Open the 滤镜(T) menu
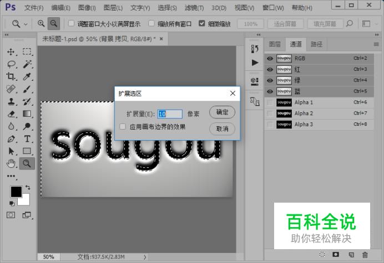384x263 pixels. coord(194,8)
